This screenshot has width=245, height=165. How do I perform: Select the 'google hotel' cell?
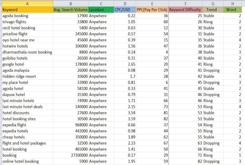pos(27,64)
